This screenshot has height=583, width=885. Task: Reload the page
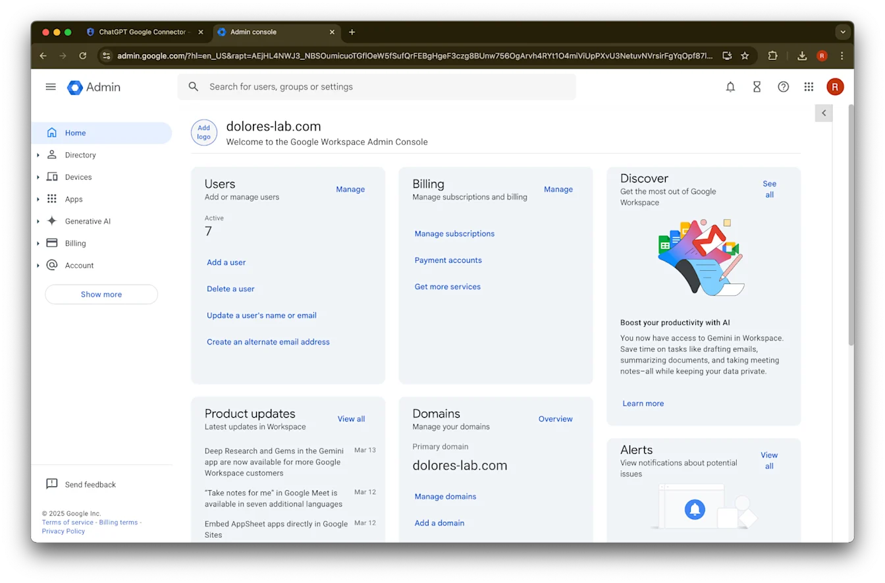tap(83, 56)
